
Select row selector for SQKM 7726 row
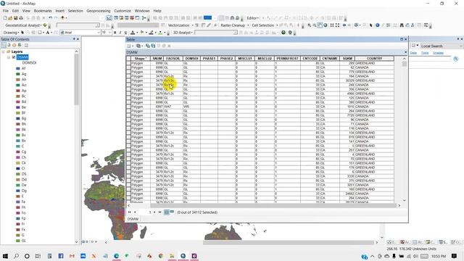point(128,115)
